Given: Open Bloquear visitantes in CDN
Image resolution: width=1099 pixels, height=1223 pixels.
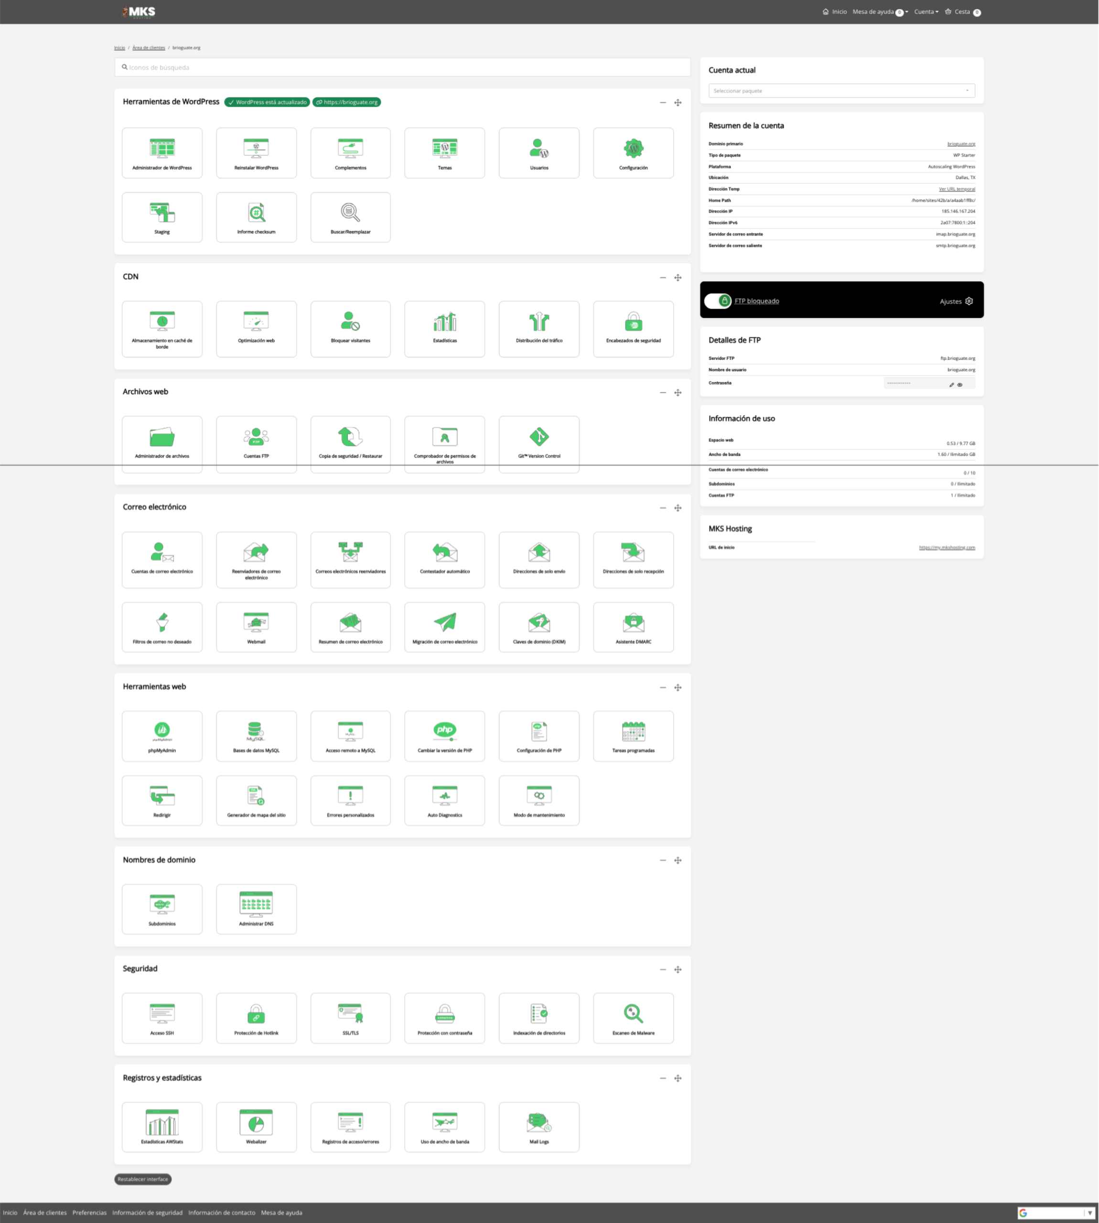Looking at the screenshot, I should pos(350,329).
